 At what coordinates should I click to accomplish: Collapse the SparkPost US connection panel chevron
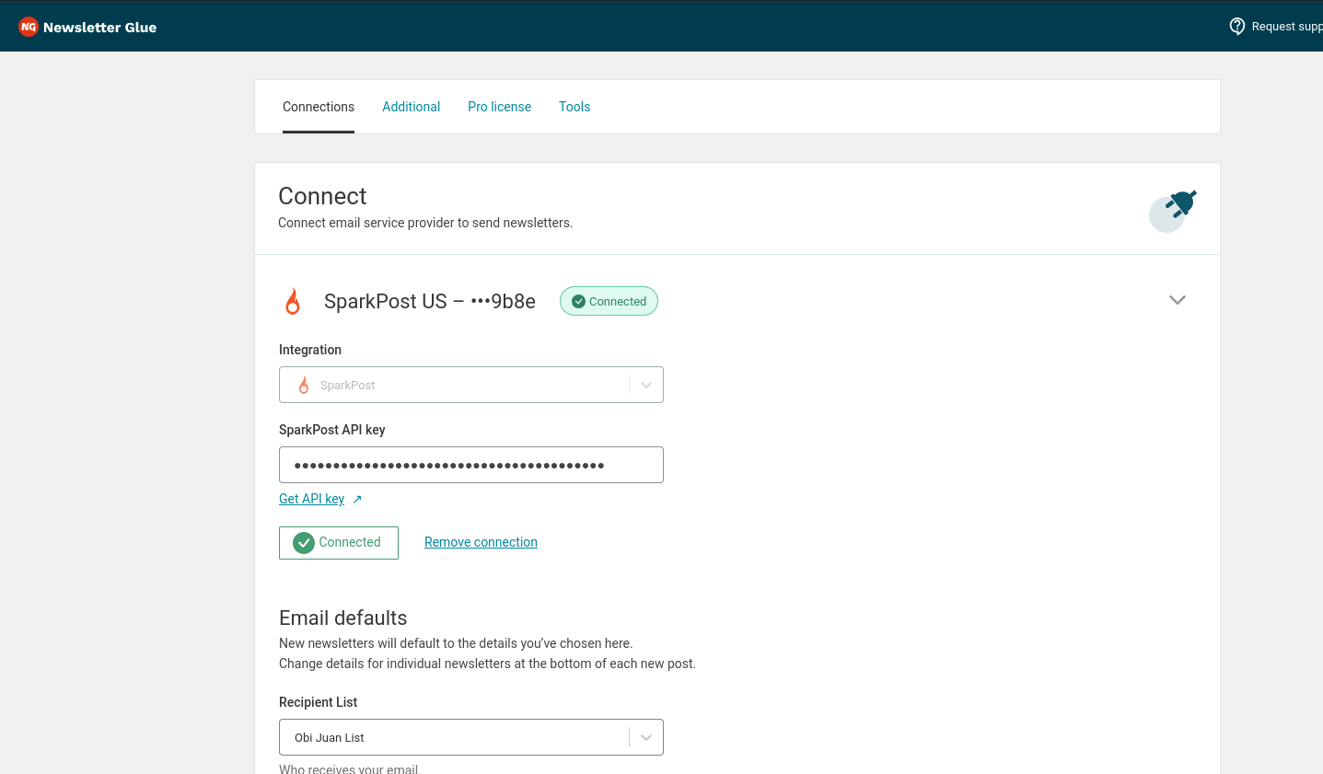(x=1177, y=300)
